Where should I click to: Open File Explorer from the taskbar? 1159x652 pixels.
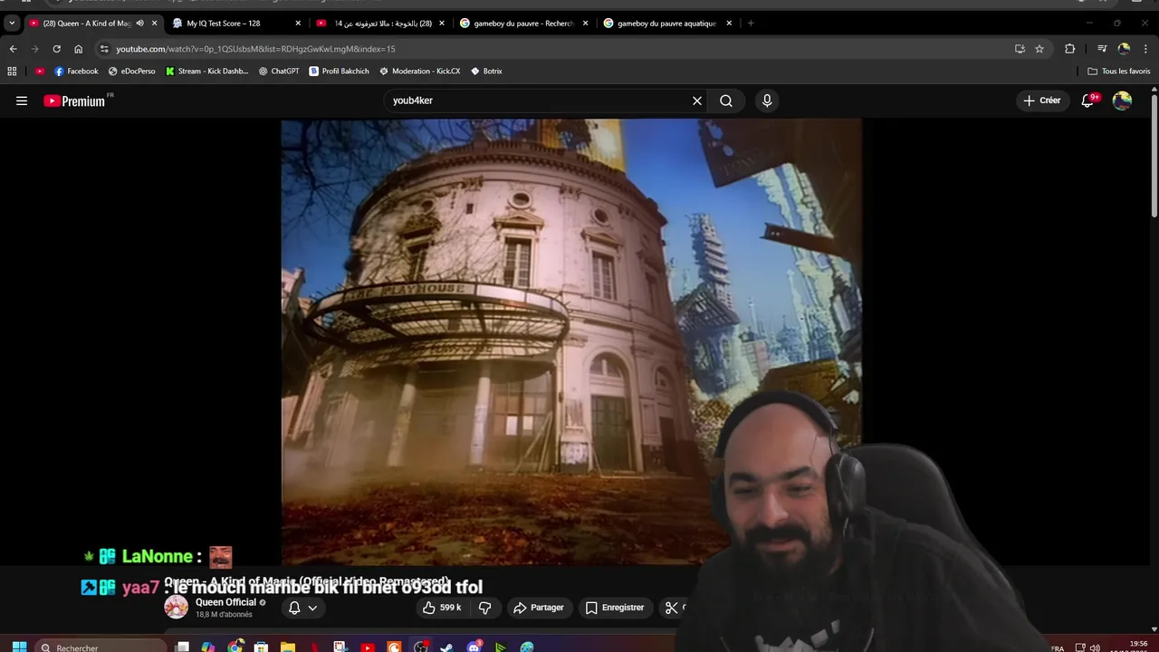[288, 647]
